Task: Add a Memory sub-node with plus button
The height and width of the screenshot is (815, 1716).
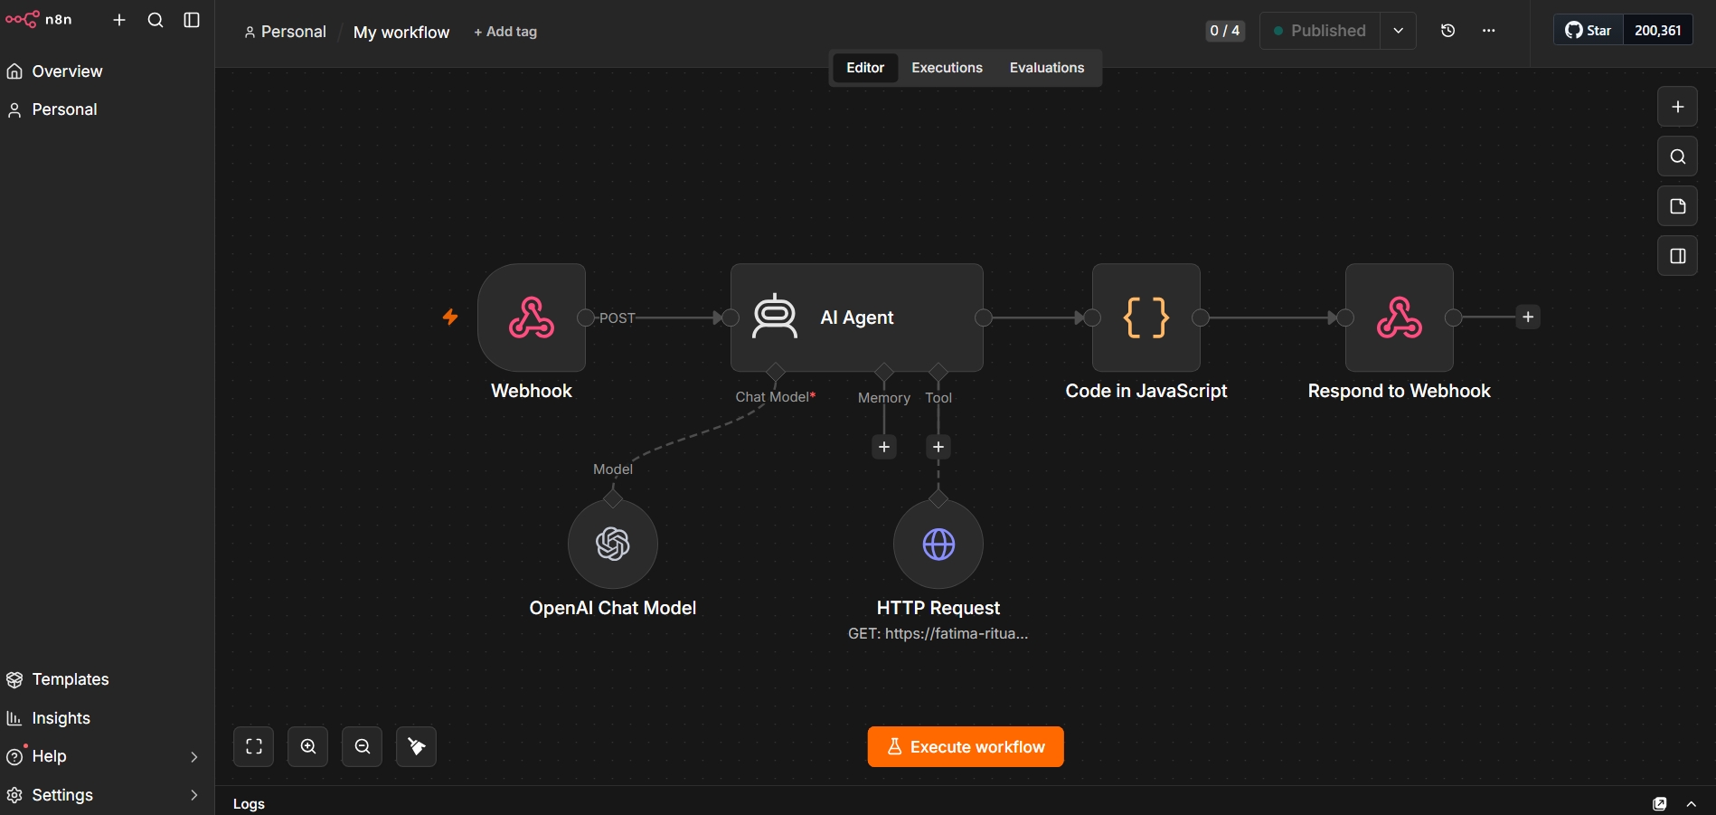Action: (884, 447)
